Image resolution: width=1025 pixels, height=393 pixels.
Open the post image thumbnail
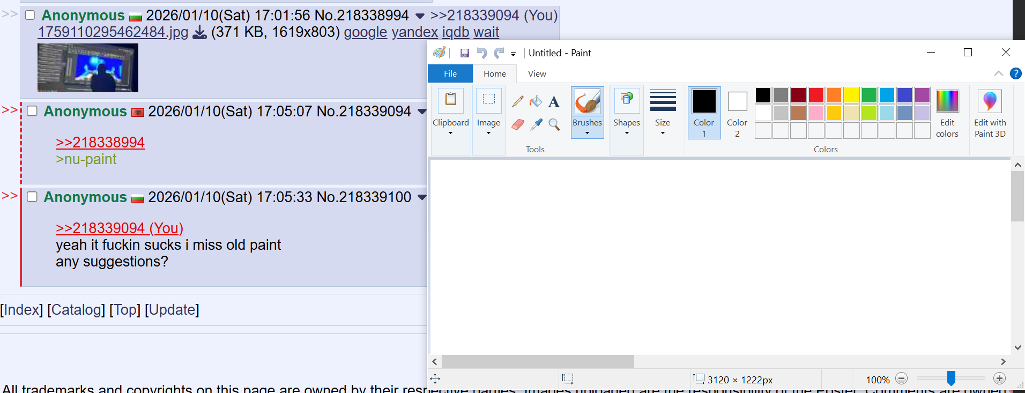coord(88,68)
